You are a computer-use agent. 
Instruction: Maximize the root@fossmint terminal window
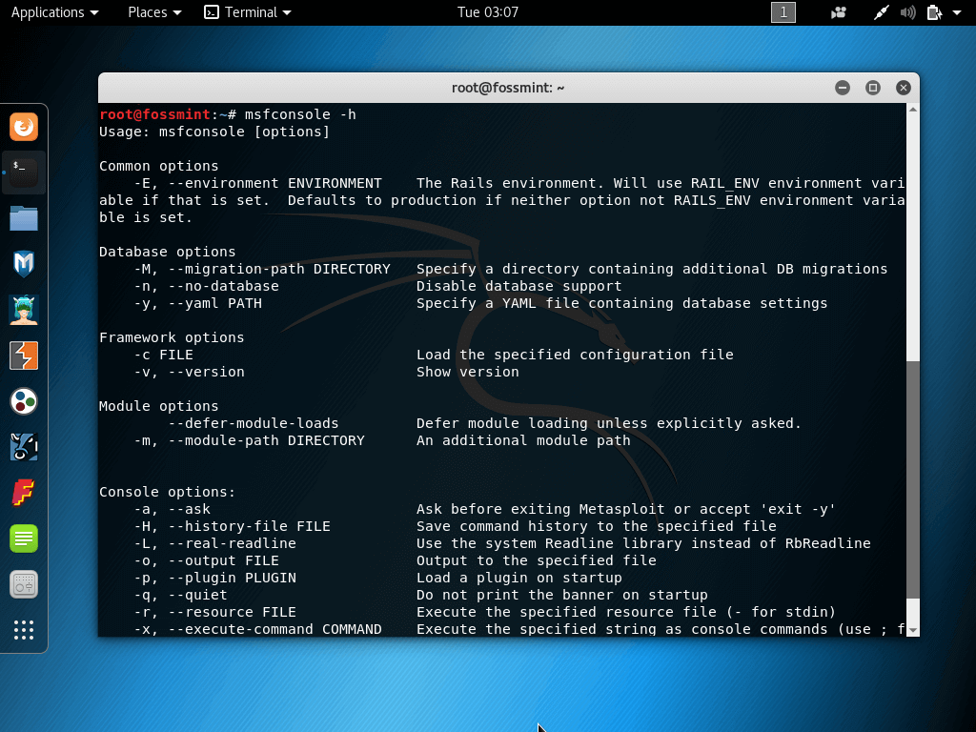tap(873, 88)
